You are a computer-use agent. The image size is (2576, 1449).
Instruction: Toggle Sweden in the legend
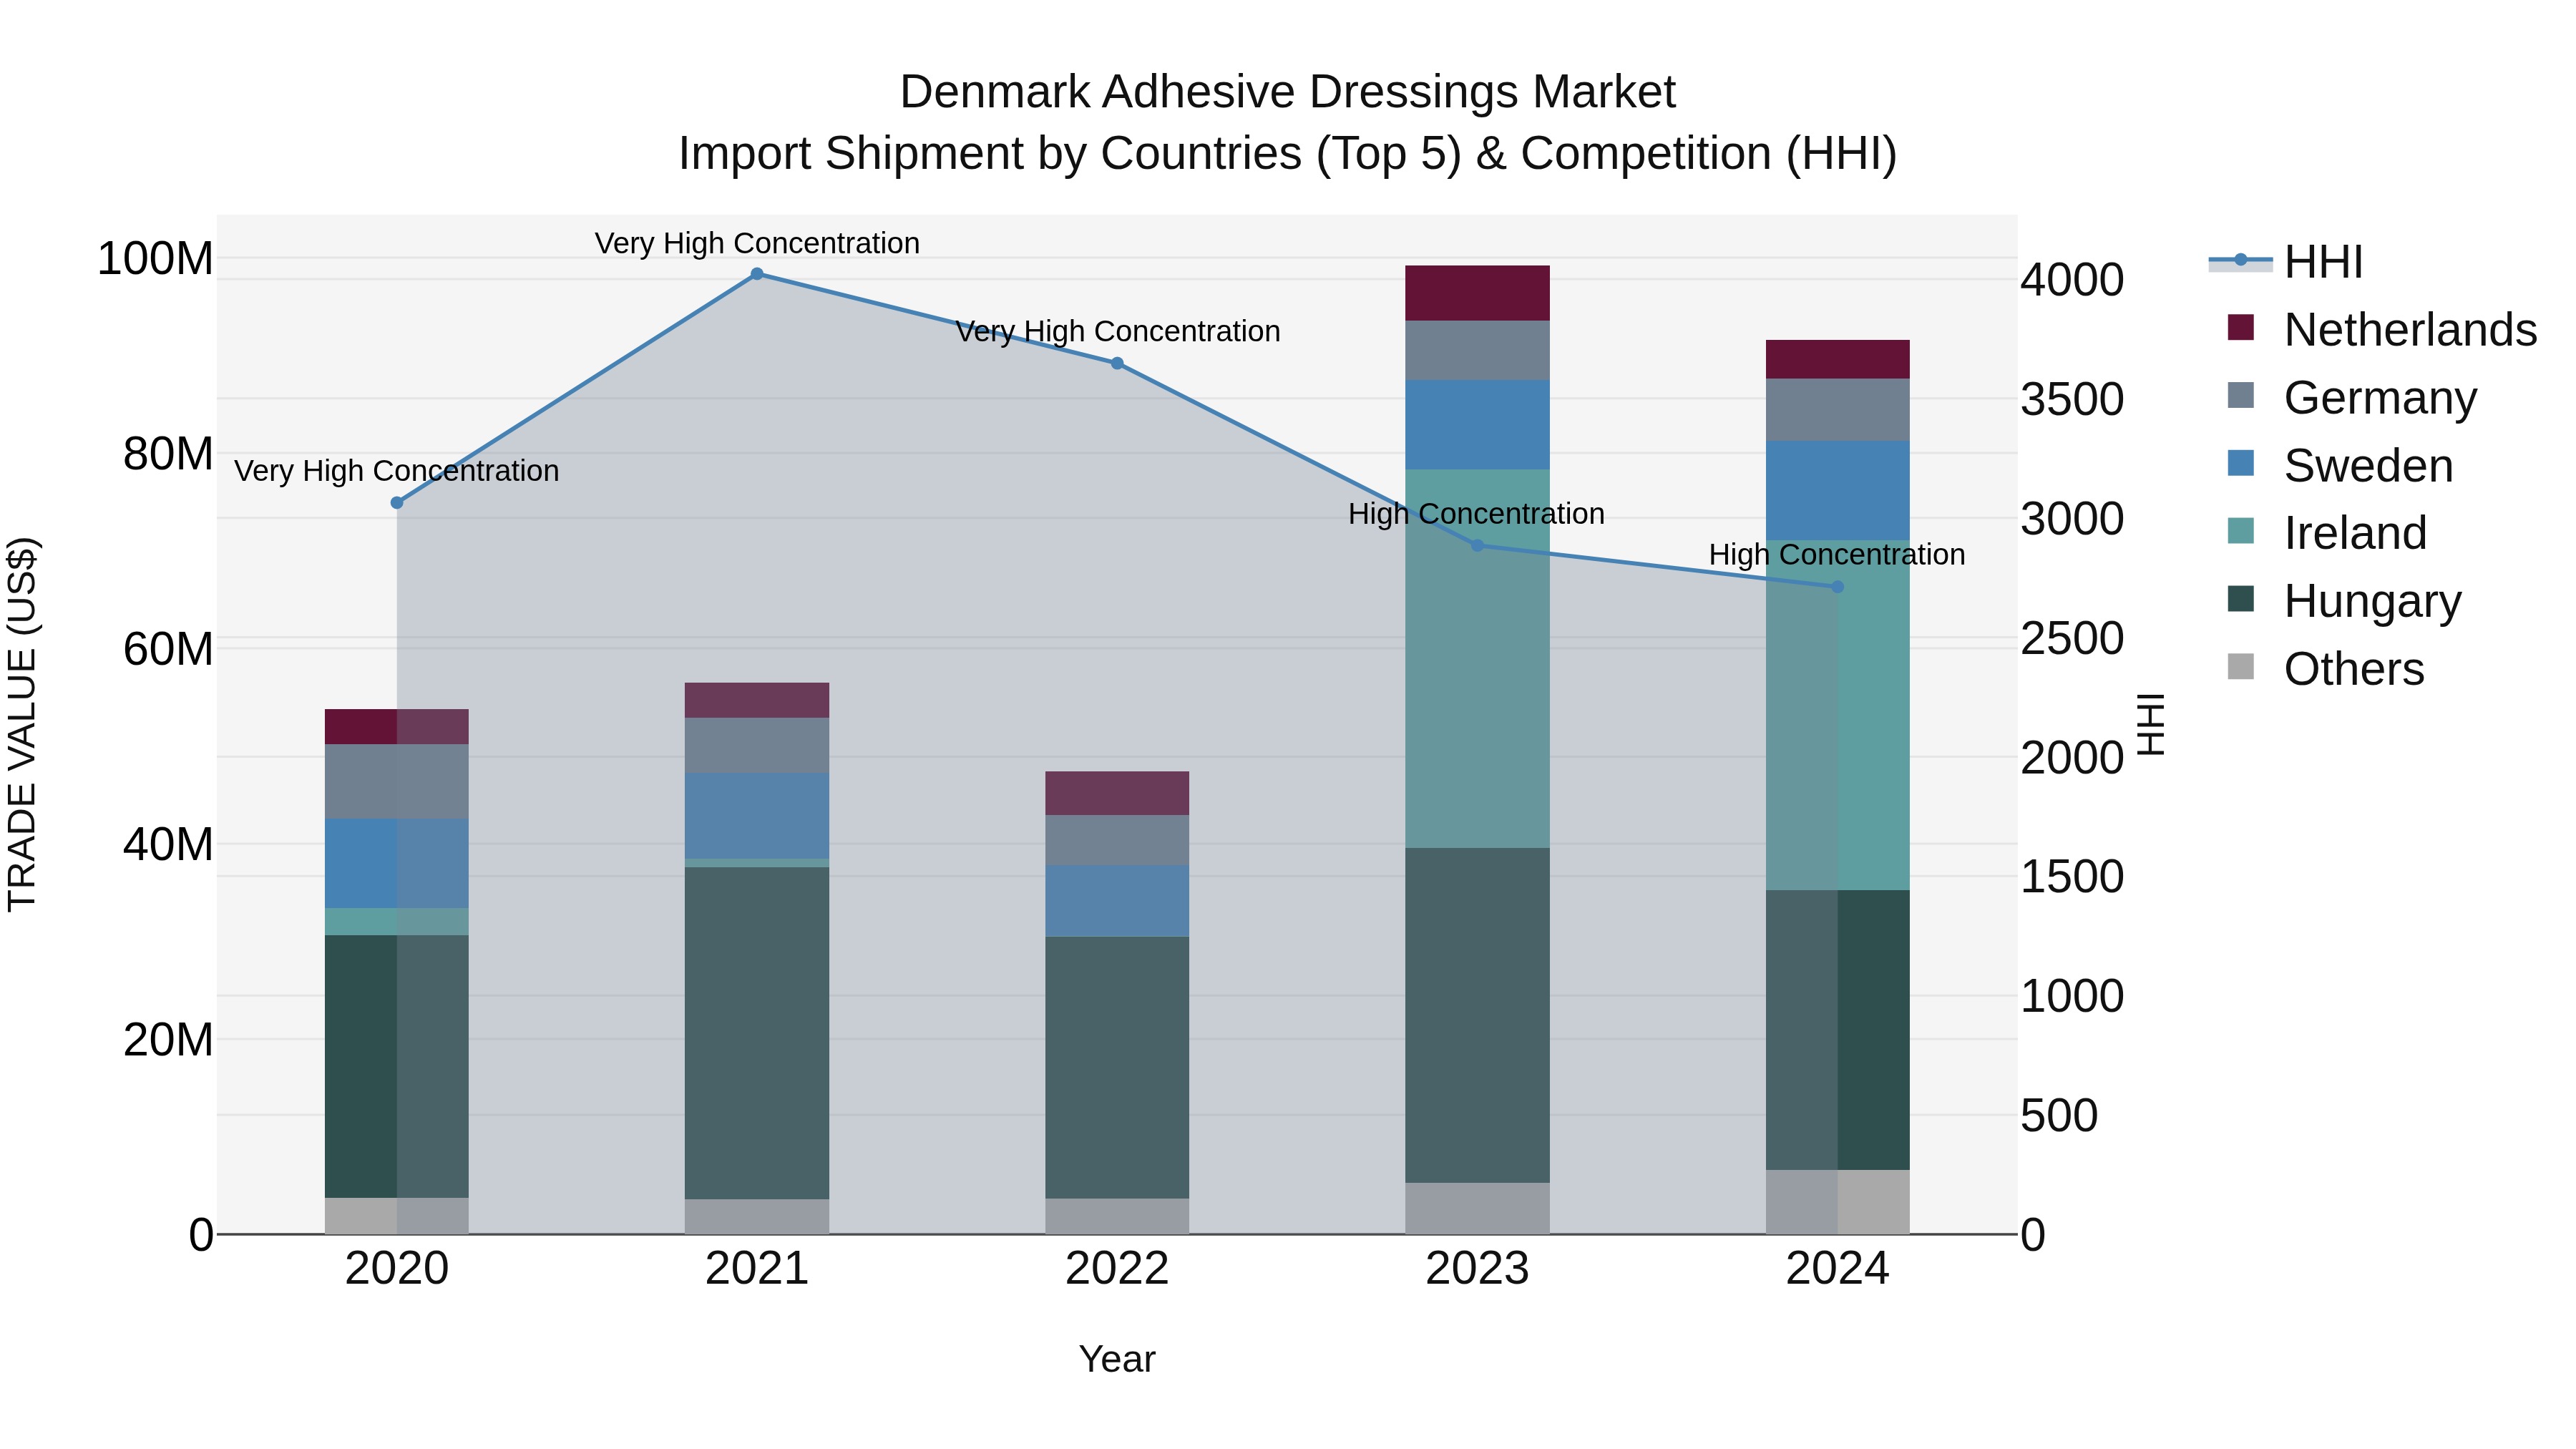pyautogui.click(x=2340, y=465)
